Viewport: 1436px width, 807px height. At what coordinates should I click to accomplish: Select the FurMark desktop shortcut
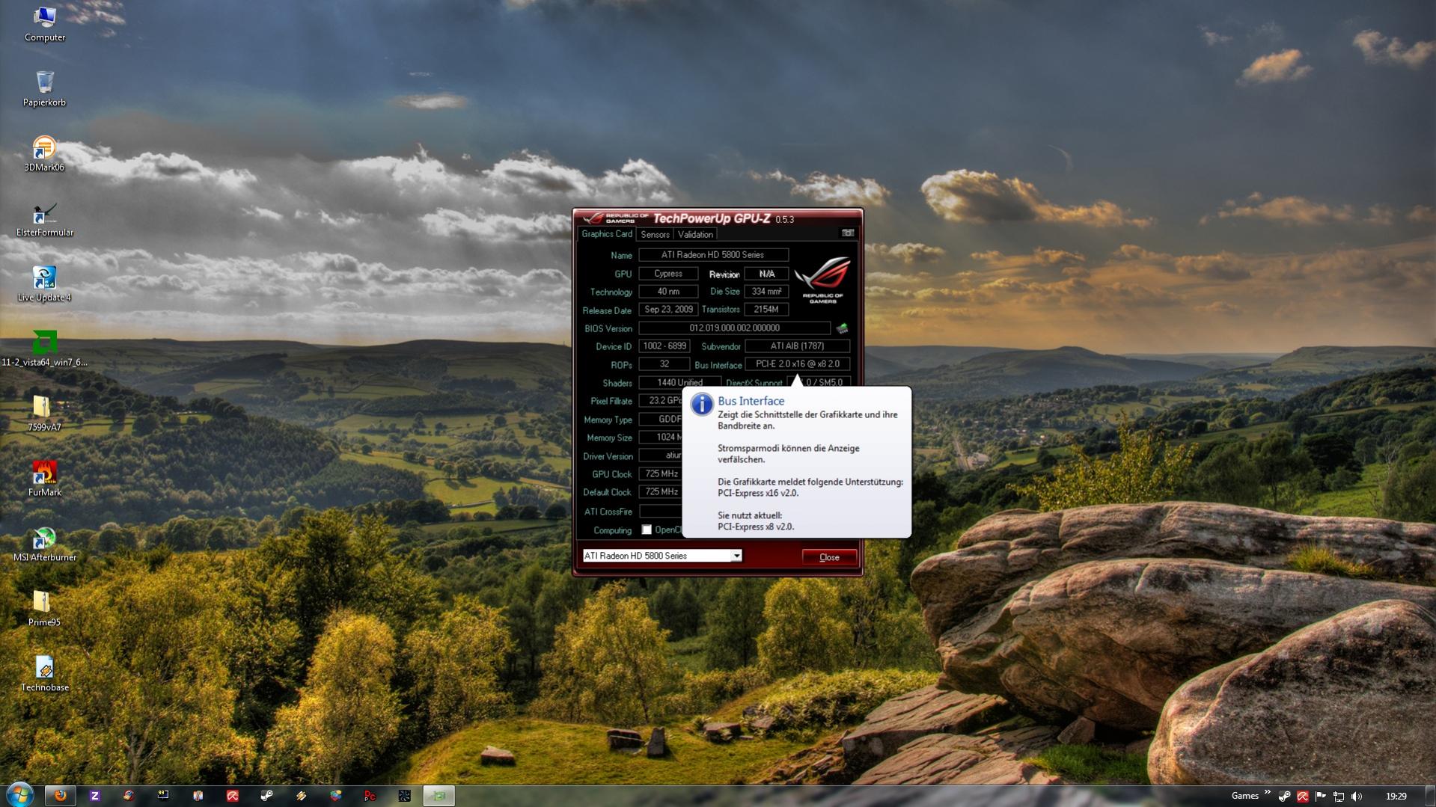44,479
